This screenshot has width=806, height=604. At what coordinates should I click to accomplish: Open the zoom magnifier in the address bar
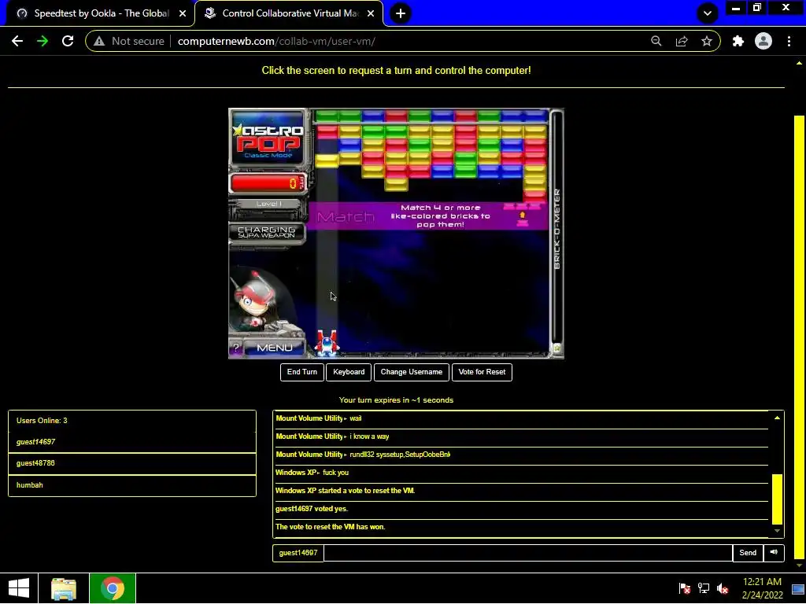click(x=656, y=41)
